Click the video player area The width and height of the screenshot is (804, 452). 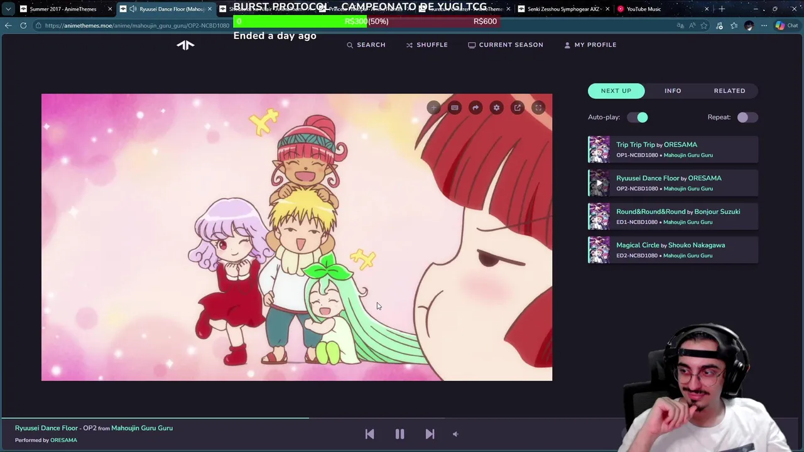pyautogui.click(x=296, y=237)
